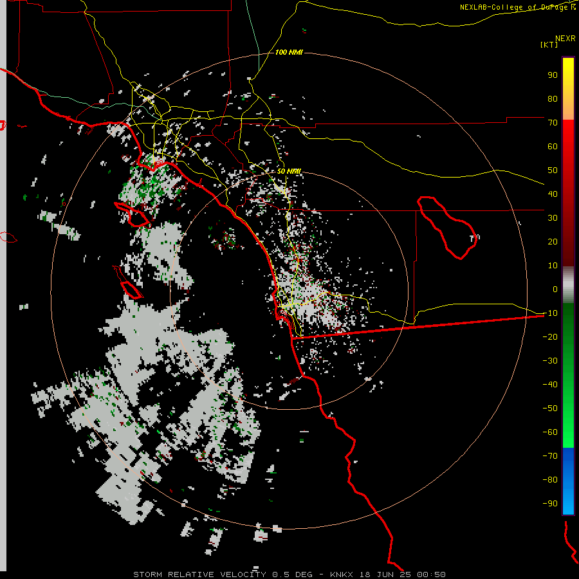Click the -40 value on velocity scale
Screen dimensions: 579x579
550,385
